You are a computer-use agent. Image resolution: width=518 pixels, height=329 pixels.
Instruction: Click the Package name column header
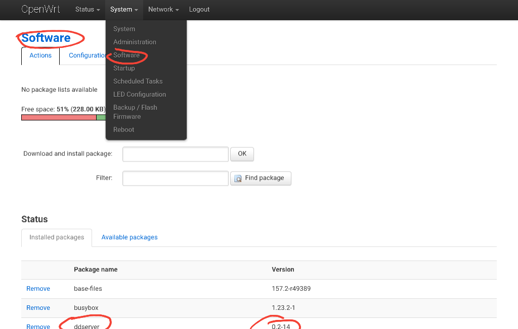96,269
